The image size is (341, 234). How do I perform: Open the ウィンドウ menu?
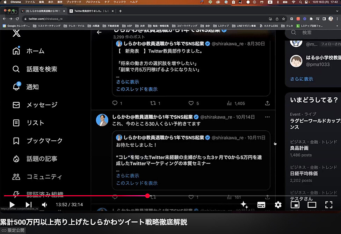click(119, 2)
